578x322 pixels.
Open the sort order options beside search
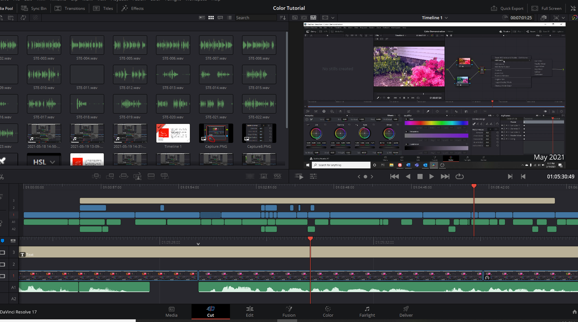tap(282, 18)
